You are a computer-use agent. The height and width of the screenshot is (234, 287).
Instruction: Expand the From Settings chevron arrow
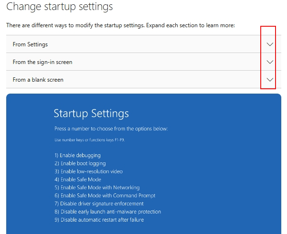pyautogui.click(x=270, y=44)
